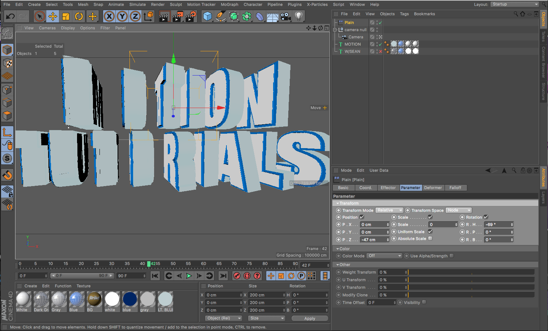Select the Move tool in top toolbar
Viewport: 548px width, 331px height.
53,16
